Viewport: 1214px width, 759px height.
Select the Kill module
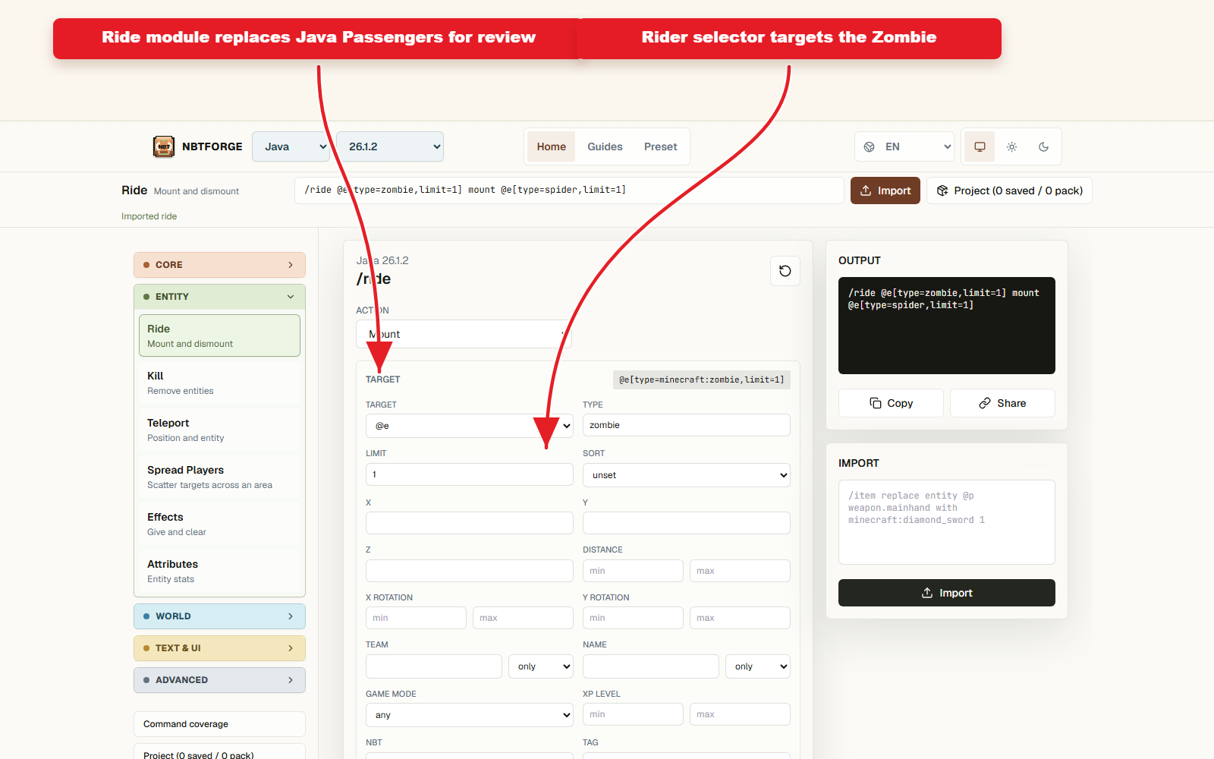coord(219,383)
